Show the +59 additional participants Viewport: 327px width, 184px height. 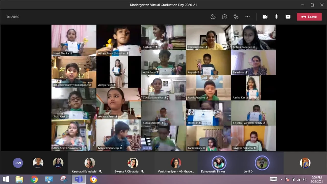(18, 163)
